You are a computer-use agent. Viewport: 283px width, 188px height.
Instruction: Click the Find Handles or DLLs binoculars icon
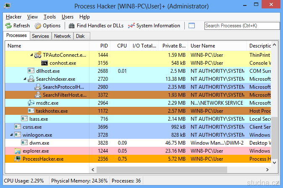71,26
